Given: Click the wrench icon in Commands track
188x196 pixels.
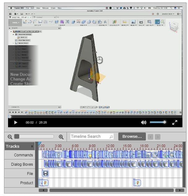Looking at the screenshot, I should (58, 155).
